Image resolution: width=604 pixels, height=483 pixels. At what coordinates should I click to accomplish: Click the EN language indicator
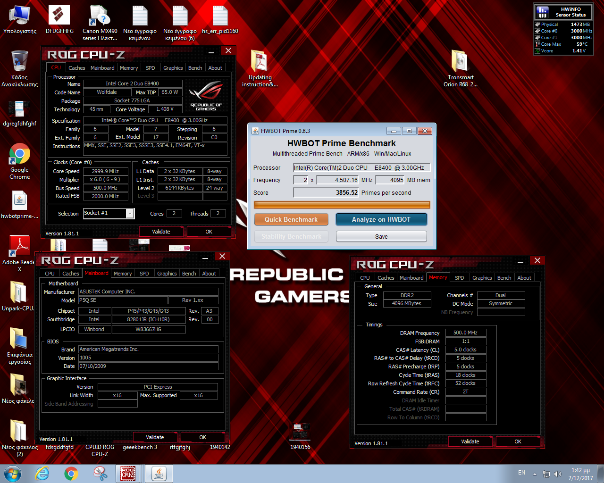click(x=521, y=473)
